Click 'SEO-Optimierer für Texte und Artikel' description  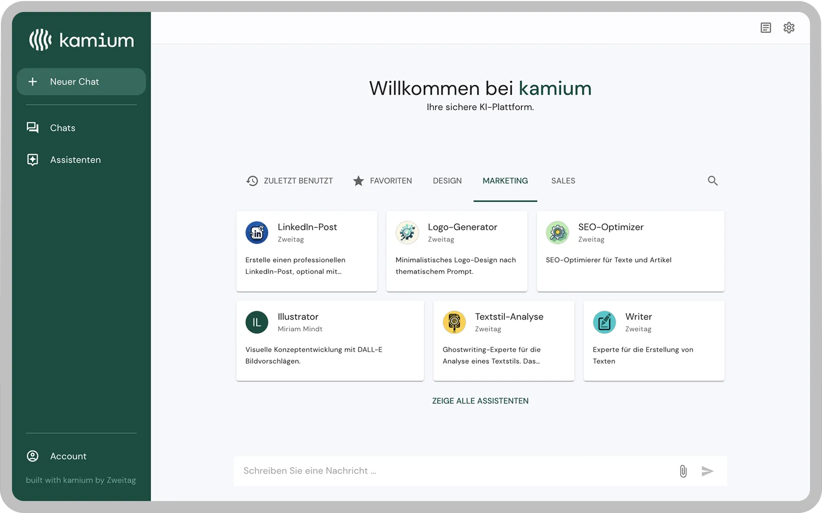(x=609, y=260)
